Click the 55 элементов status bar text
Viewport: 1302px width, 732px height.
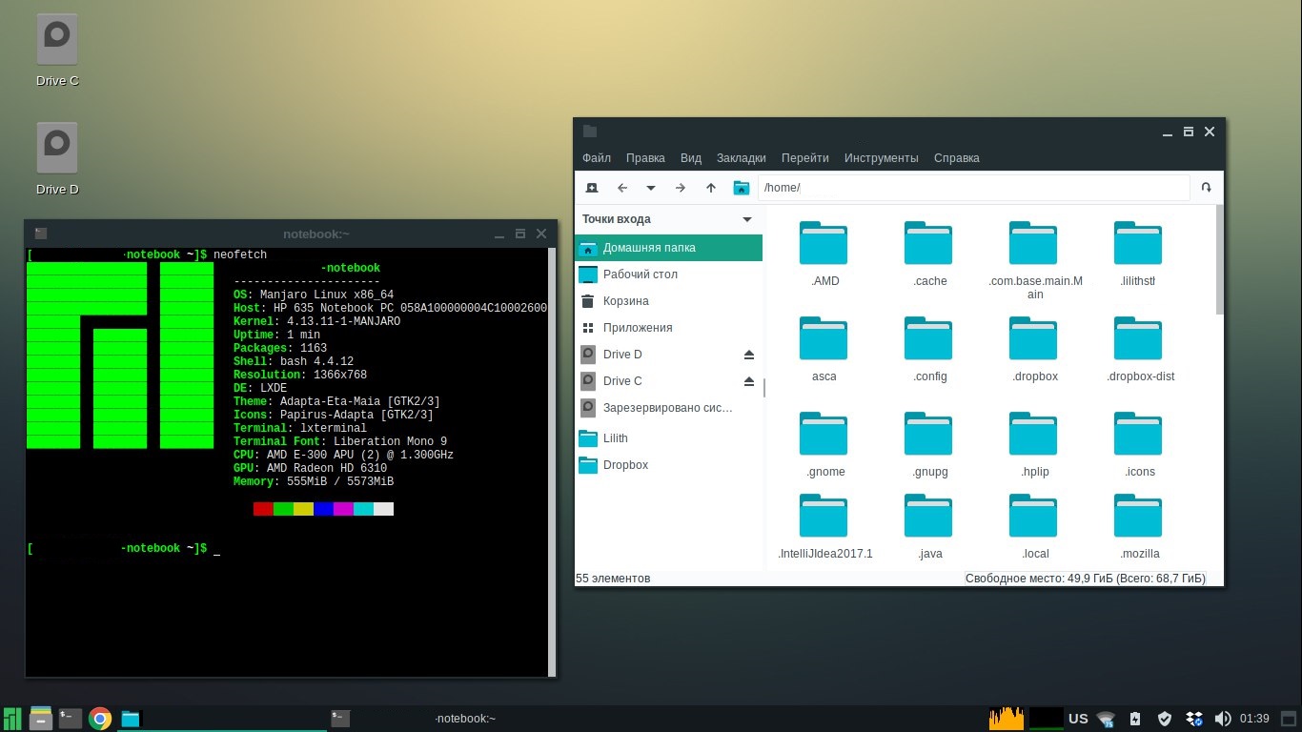(613, 579)
